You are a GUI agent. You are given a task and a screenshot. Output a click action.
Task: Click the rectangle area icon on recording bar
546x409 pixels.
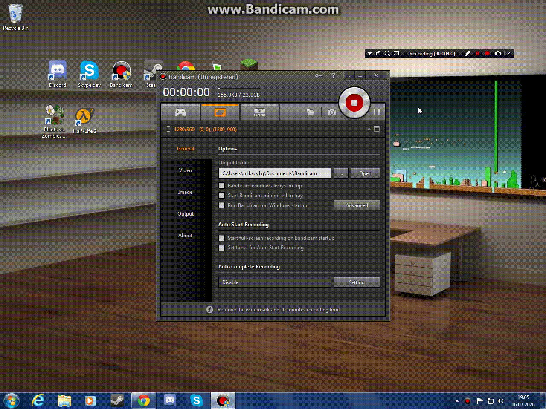point(396,54)
